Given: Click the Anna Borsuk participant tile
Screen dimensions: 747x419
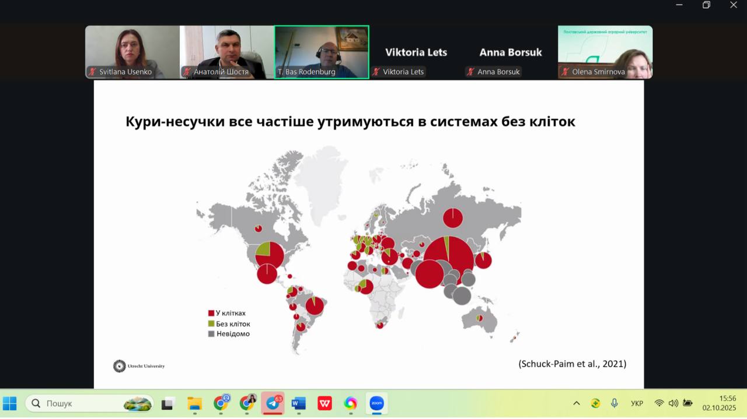Looking at the screenshot, I should click(x=511, y=52).
